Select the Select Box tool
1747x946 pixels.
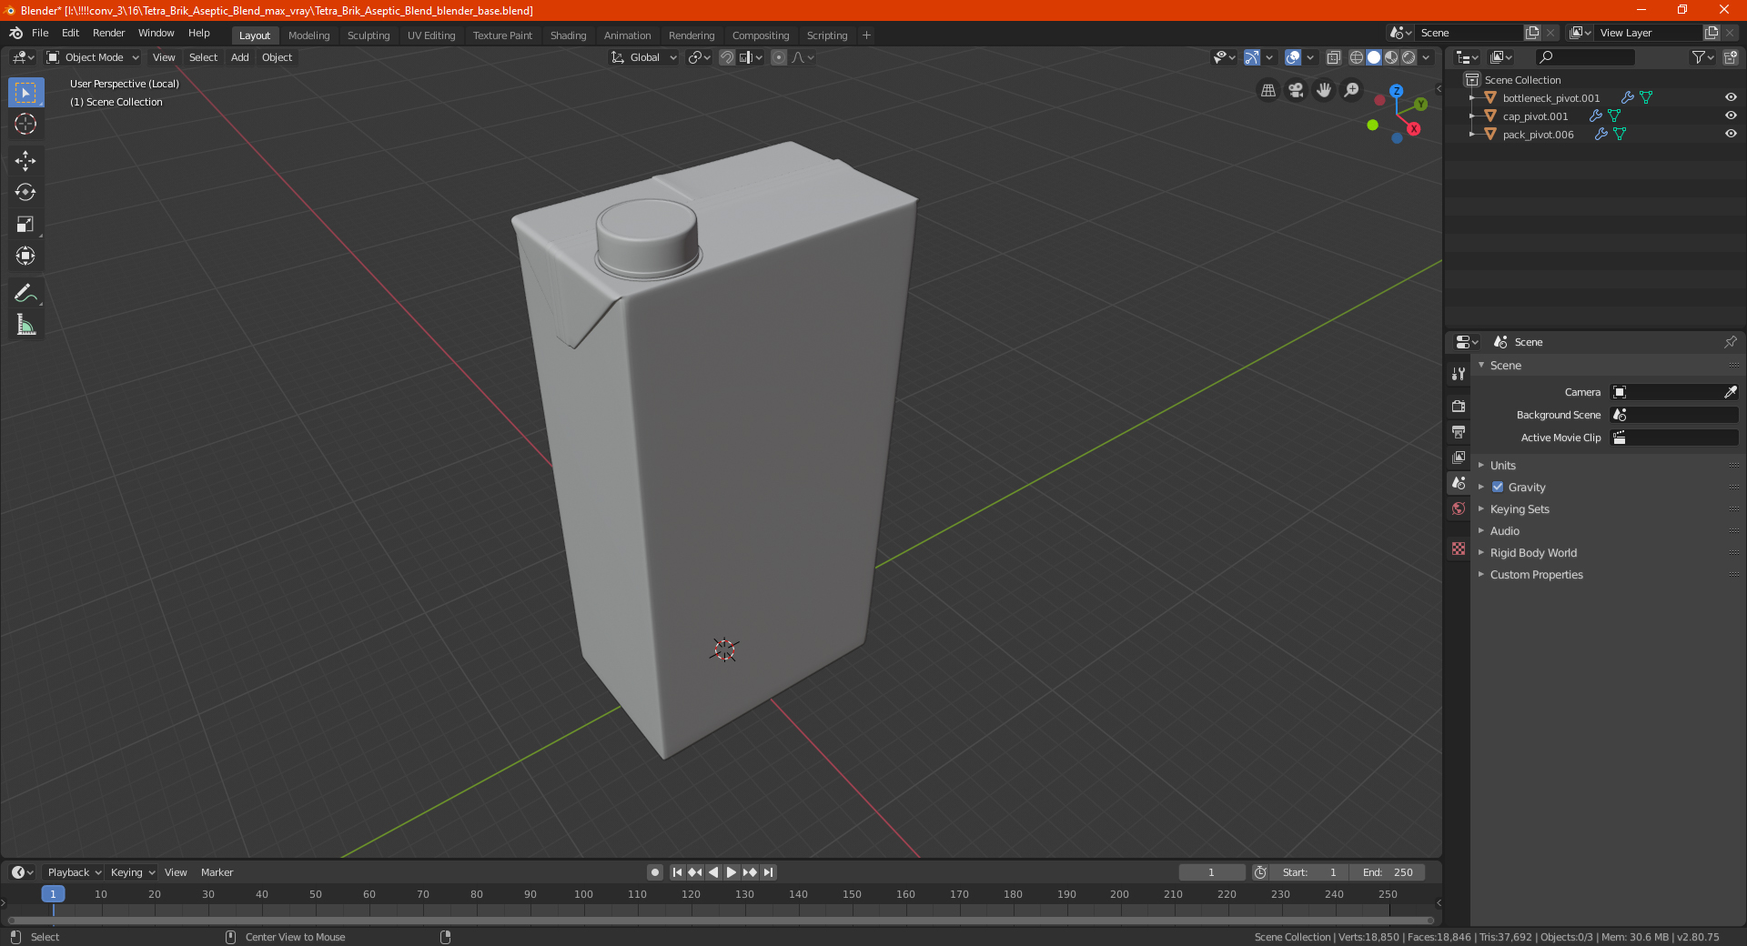(x=25, y=93)
